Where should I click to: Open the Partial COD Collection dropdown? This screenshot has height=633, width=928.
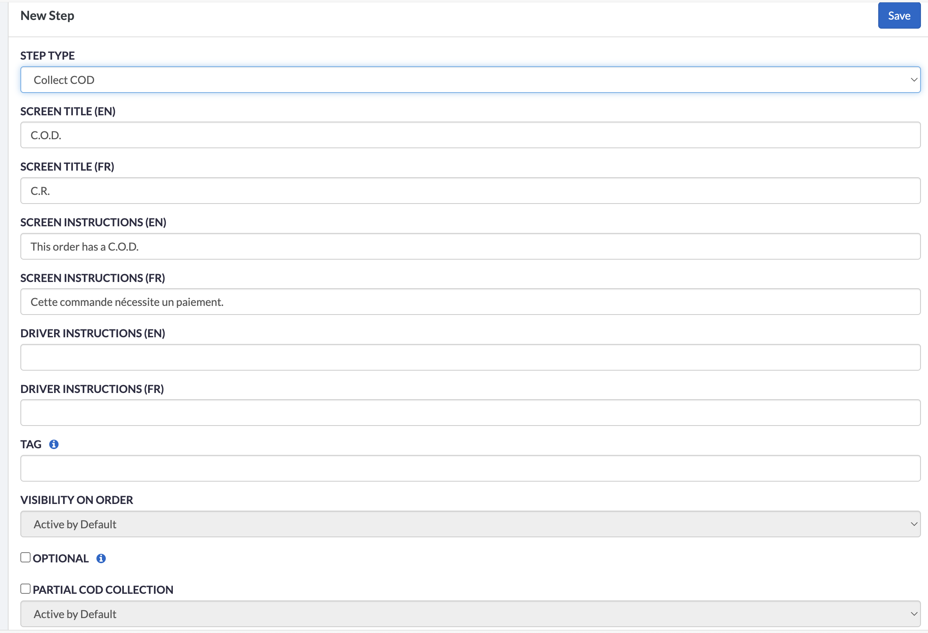point(470,614)
